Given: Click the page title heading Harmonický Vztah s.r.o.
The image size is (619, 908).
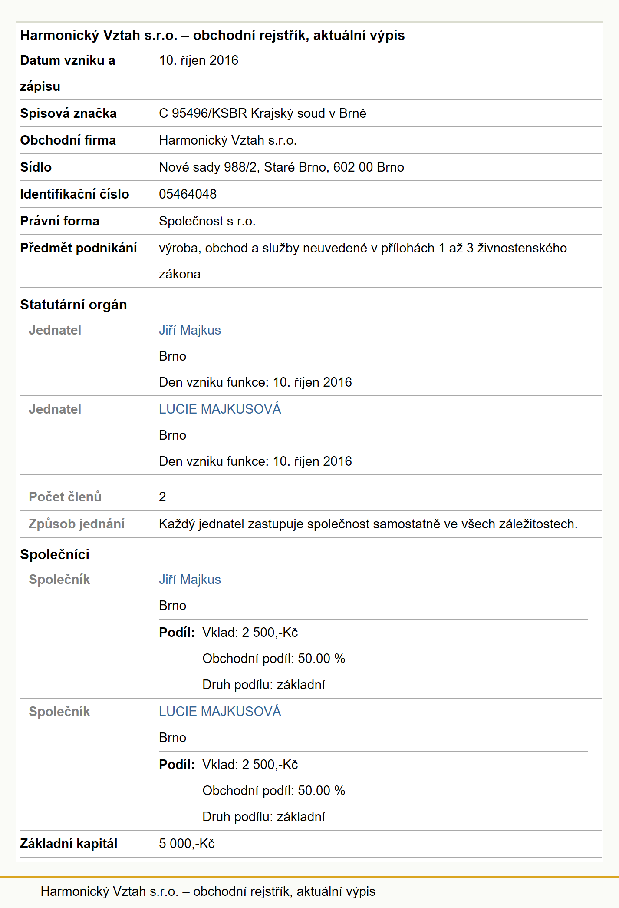Looking at the screenshot, I should coord(212,35).
